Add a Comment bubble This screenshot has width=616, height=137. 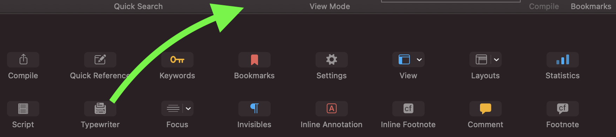[486, 109]
